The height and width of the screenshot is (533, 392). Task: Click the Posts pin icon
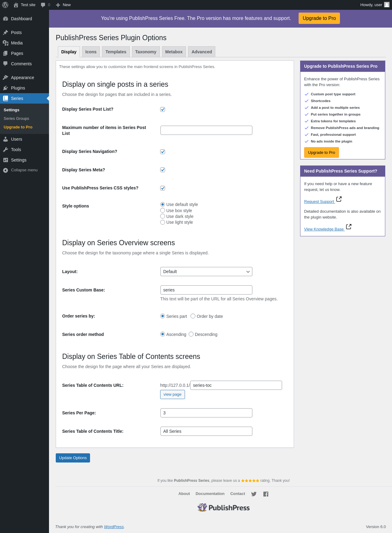(6, 32)
